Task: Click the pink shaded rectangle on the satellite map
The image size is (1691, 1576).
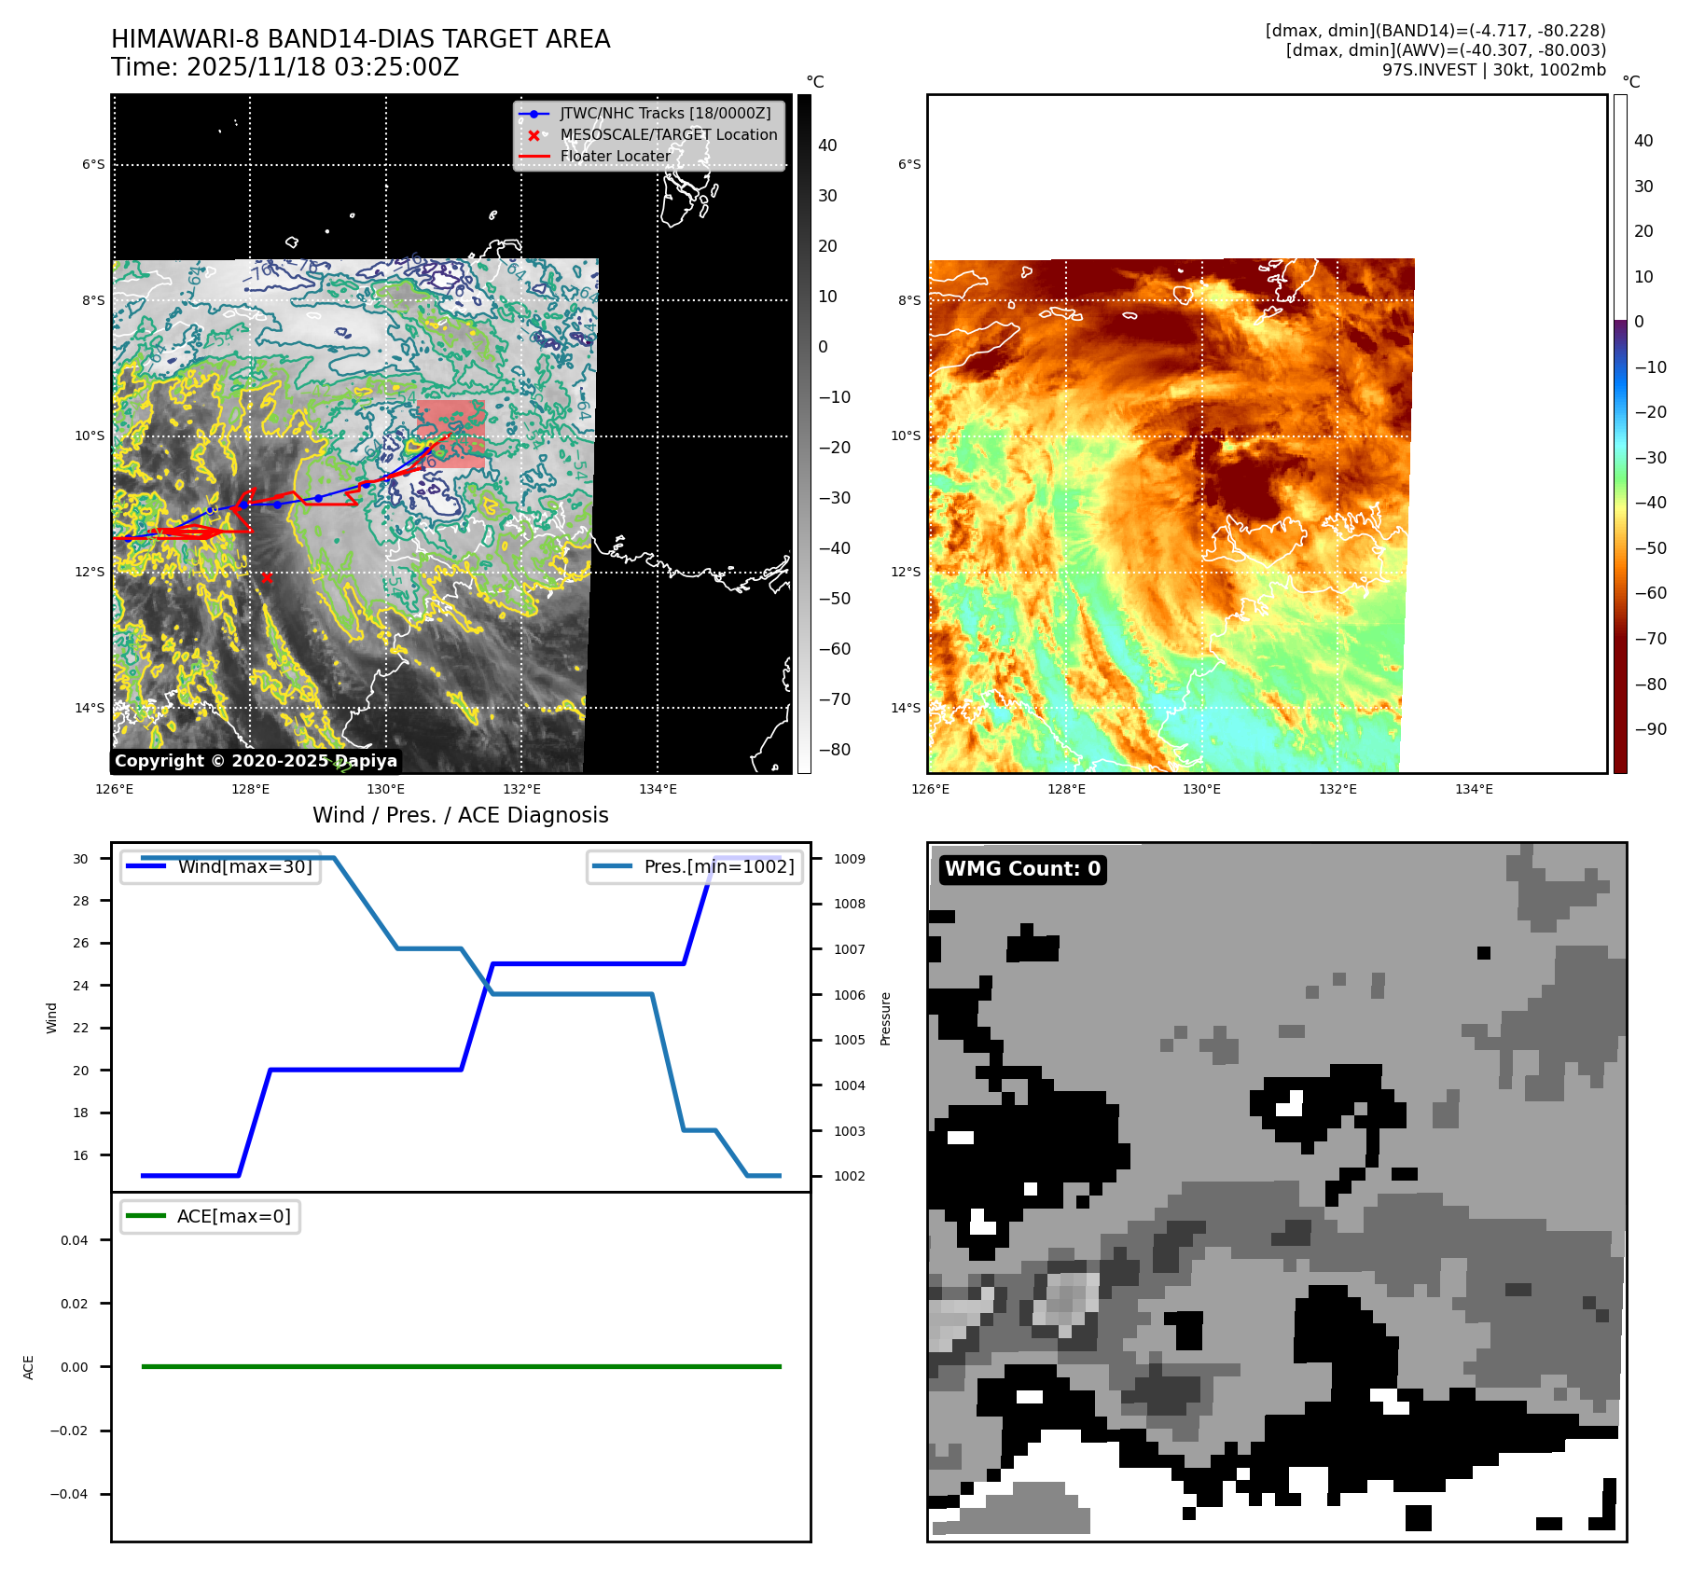Action: [x=451, y=434]
